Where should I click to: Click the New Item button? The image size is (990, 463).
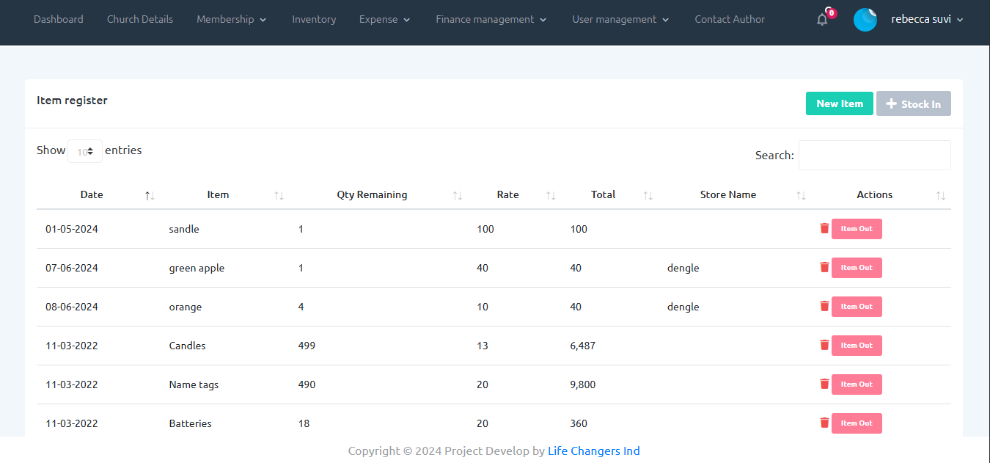tap(839, 103)
